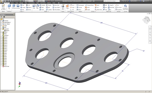Viewport: 152px width, 93px height.
Task: Select Fillet1 in the model tree
Action: pyautogui.click(x=5, y=34)
